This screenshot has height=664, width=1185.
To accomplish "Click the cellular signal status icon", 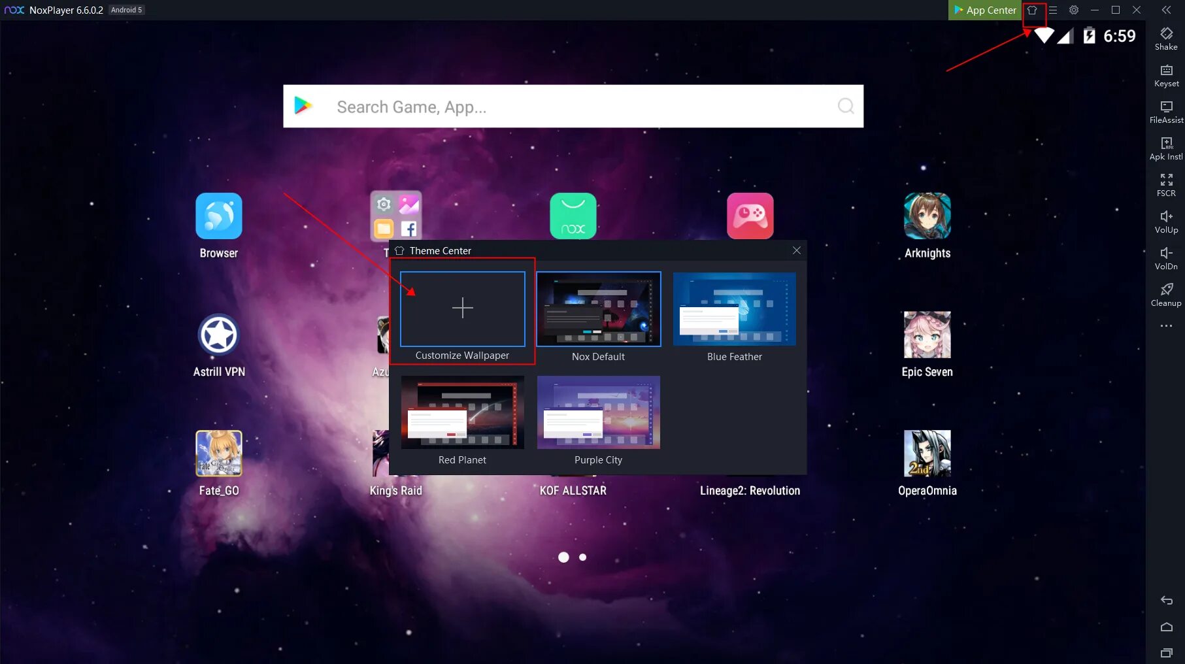I will point(1066,36).
